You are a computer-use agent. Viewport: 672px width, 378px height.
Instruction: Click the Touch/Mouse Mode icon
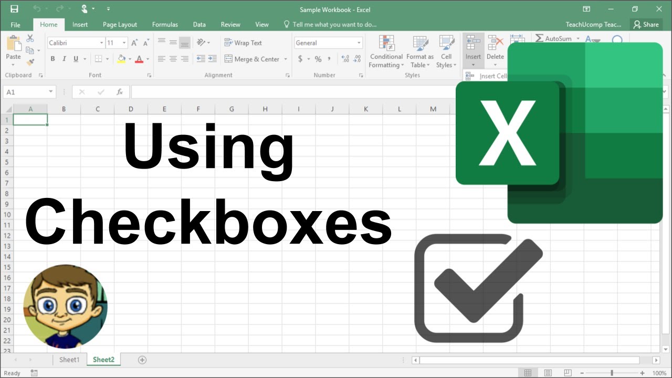[85, 9]
